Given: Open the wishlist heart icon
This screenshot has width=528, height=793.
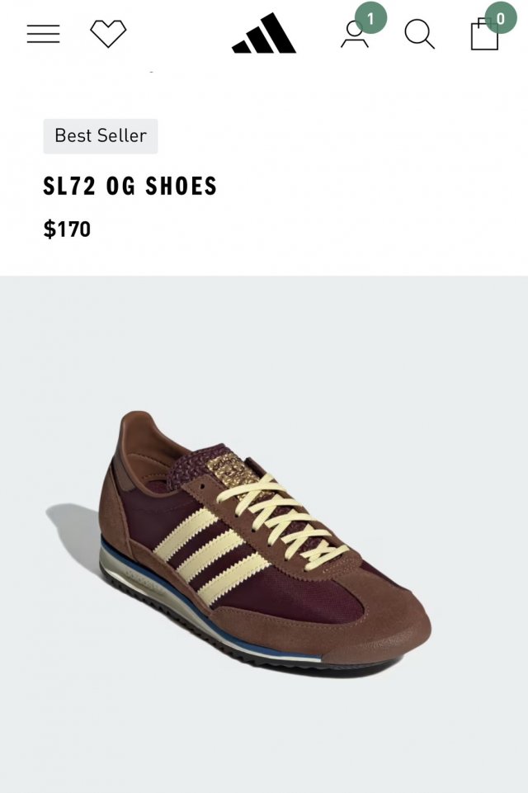Looking at the screenshot, I should click(x=108, y=34).
